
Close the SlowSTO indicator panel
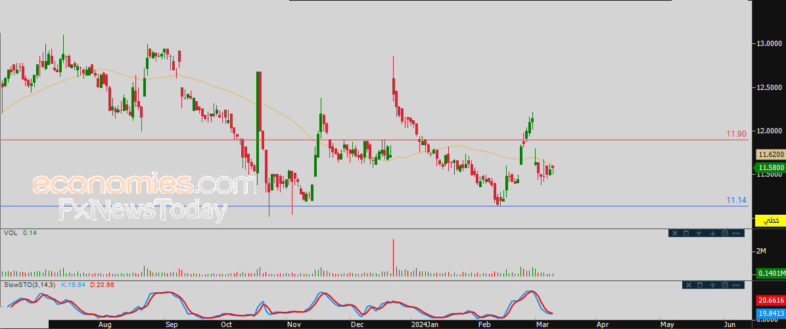tap(688, 285)
